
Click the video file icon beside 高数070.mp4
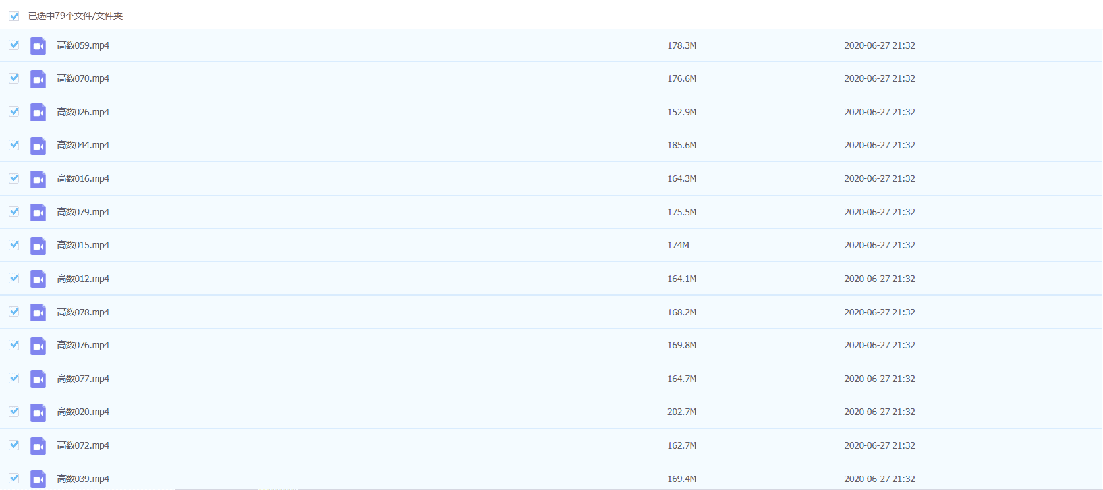coord(38,79)
